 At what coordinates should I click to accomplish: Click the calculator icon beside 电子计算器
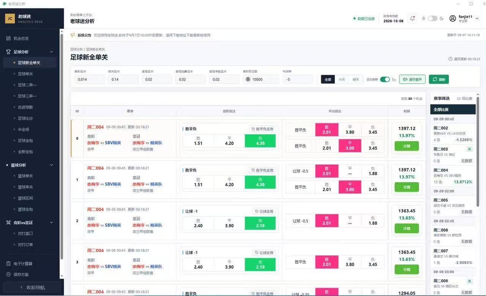coord(8,263)
